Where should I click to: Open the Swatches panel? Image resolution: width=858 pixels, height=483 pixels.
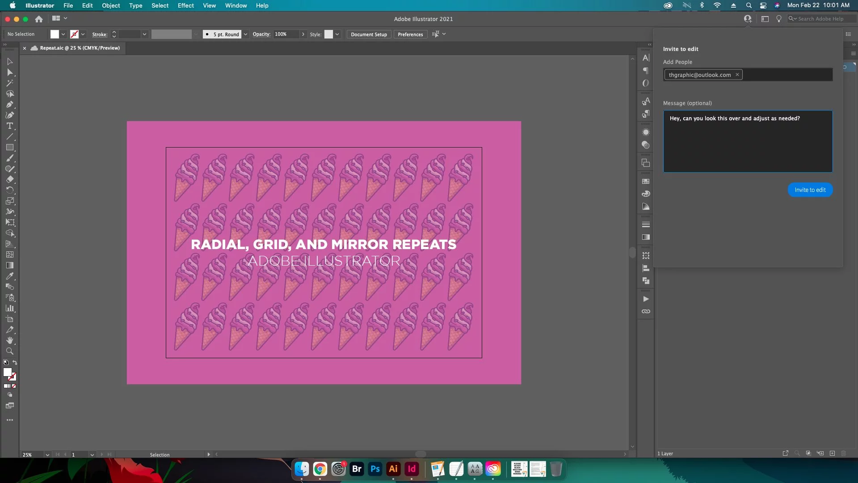tap(646, 181)
